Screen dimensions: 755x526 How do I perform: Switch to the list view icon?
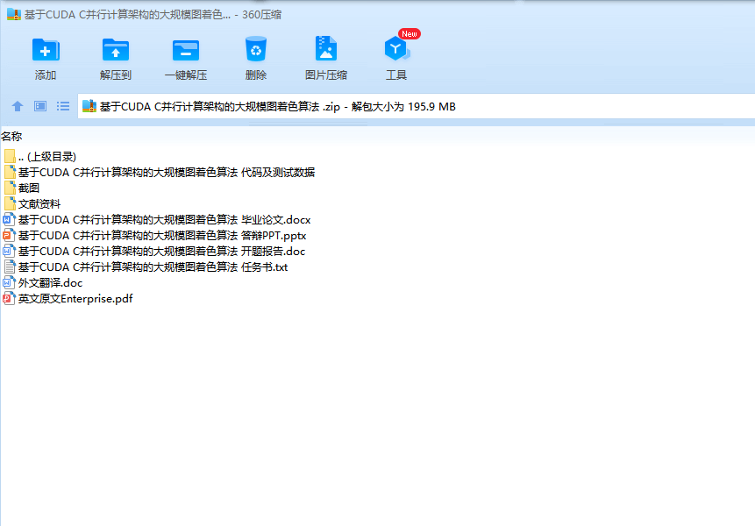pos(63,106)
